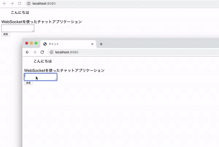The height and width of the screenshot is (147, 219).
Task: Reload page in background browser window
Action: (19, 4)
